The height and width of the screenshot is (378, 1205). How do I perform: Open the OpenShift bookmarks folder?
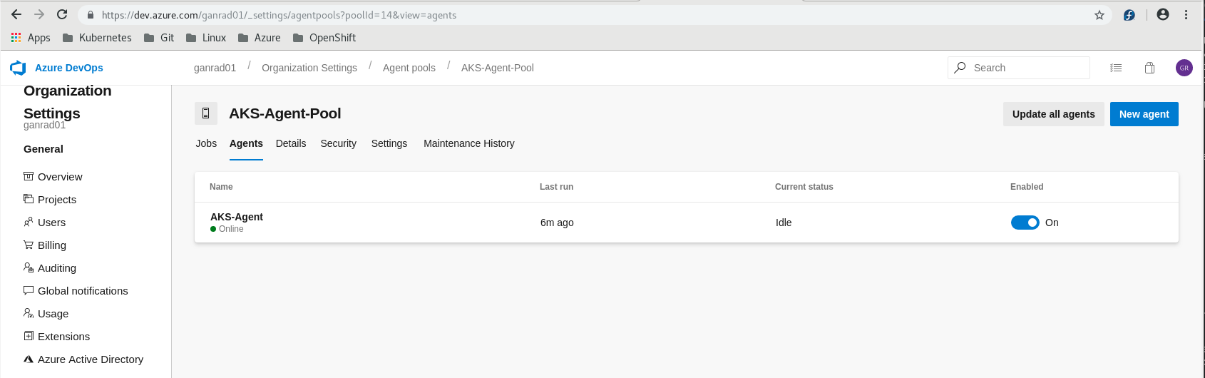(x=324, y=38)
